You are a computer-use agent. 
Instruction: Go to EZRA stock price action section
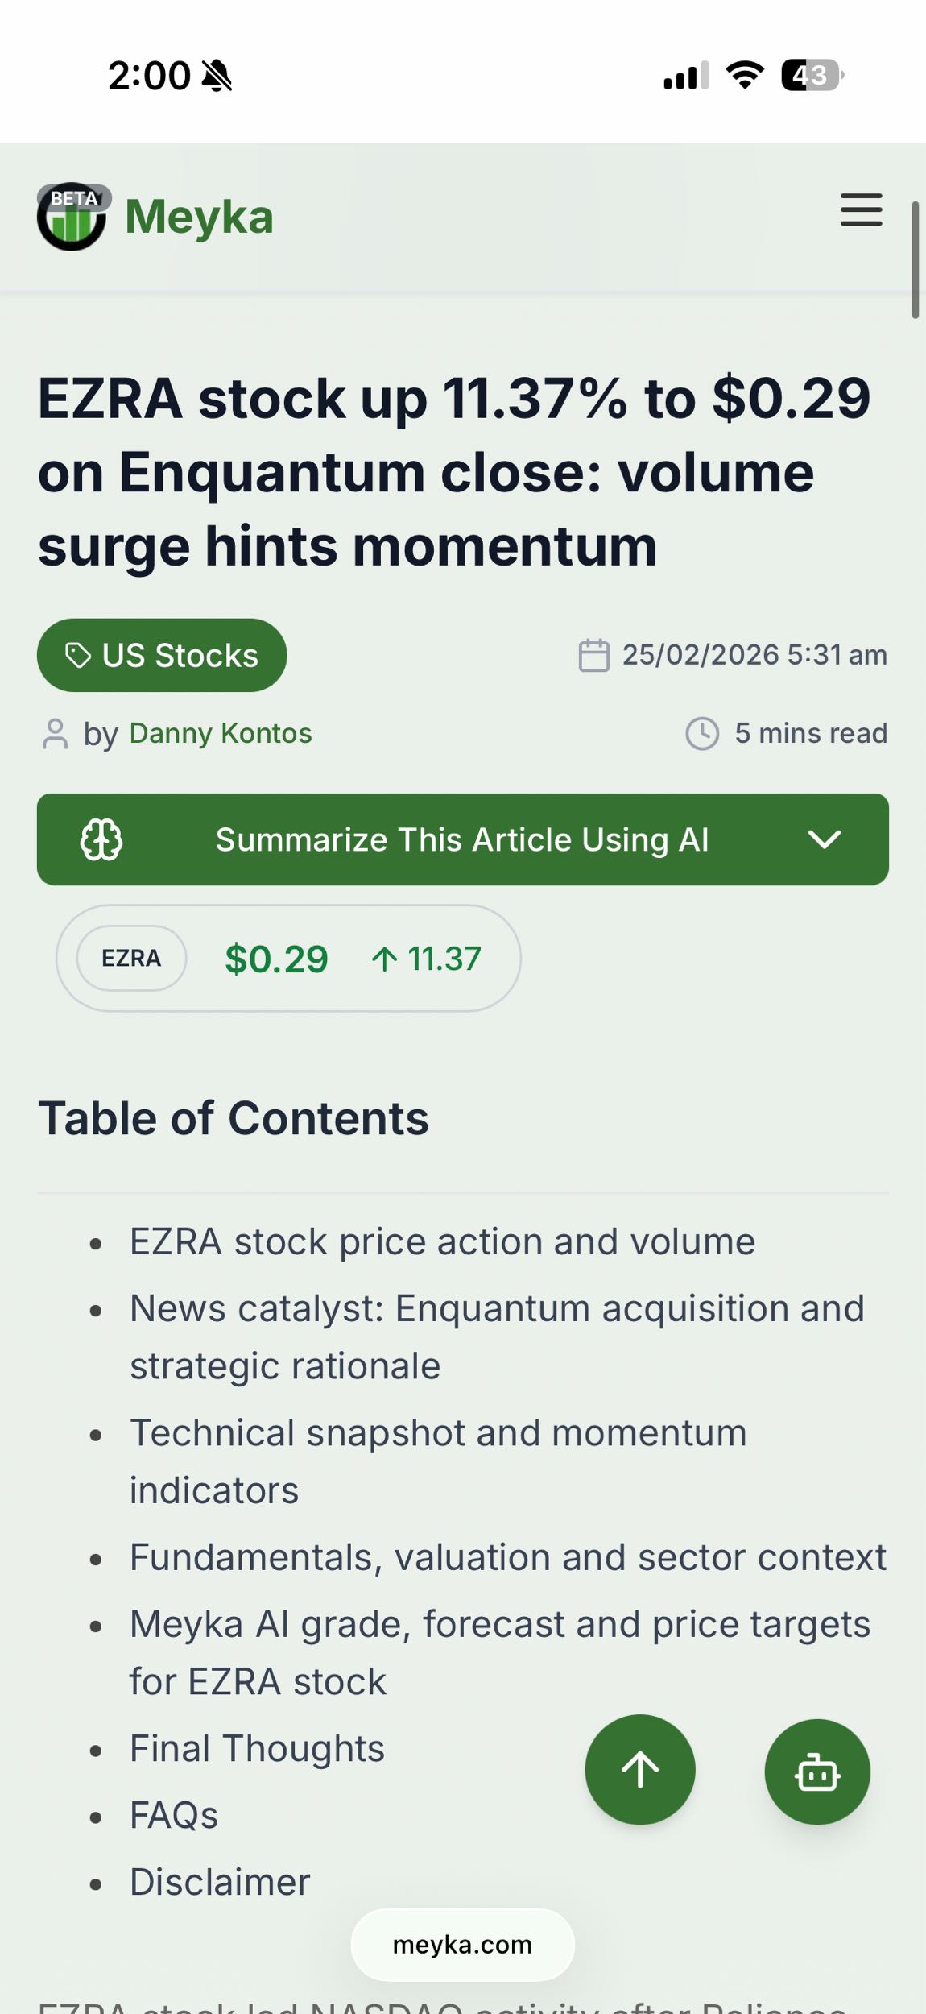pos(442,1241)
